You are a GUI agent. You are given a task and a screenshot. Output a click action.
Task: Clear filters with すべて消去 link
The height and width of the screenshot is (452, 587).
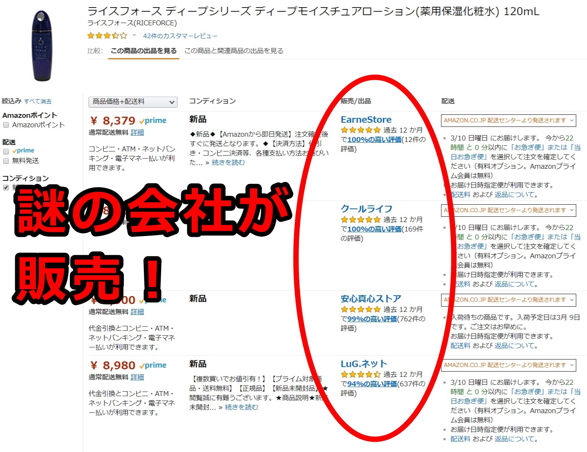[x=38, y=101]
